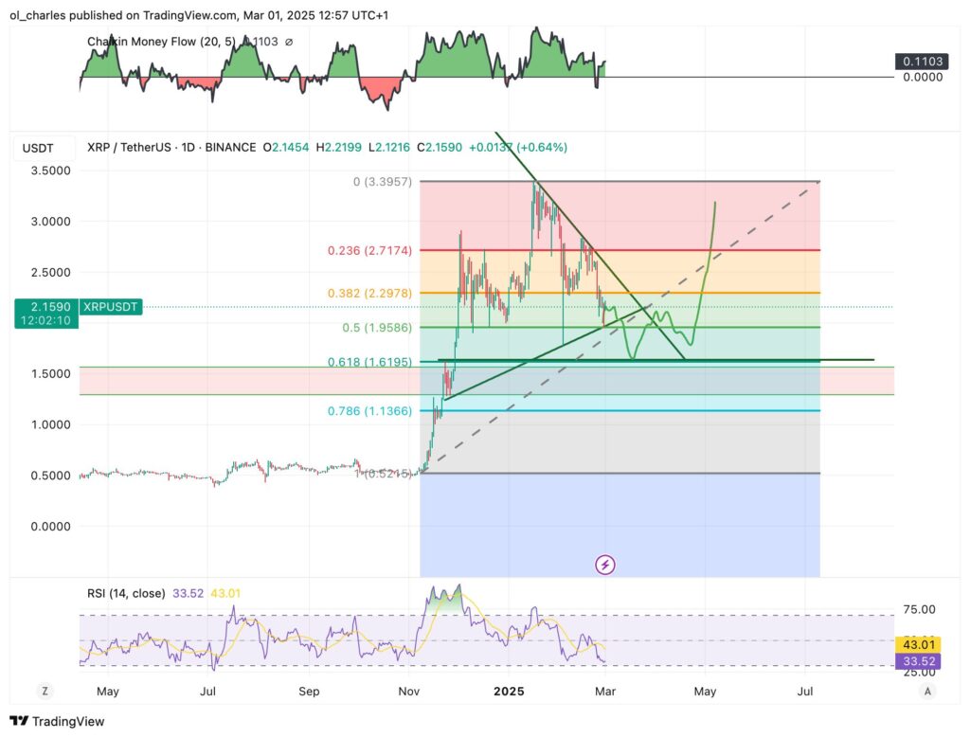Screen dimensions: 970x738
Task: Click the 0.1103 Chaikin value label
Action: click(920, 61)
